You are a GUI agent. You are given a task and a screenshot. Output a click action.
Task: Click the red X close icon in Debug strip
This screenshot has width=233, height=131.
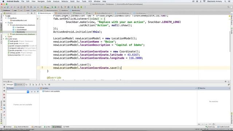pos(4,115)
